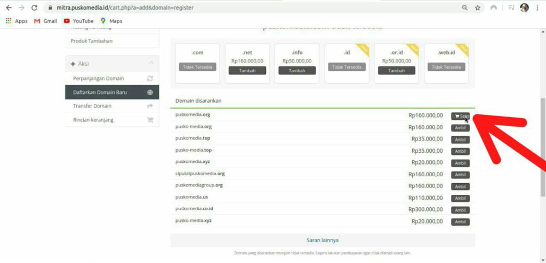This screenshot has height=263, width=546.
Task: Click the share arrow icon beside Transfer Domain
Action: pos(150,106)
